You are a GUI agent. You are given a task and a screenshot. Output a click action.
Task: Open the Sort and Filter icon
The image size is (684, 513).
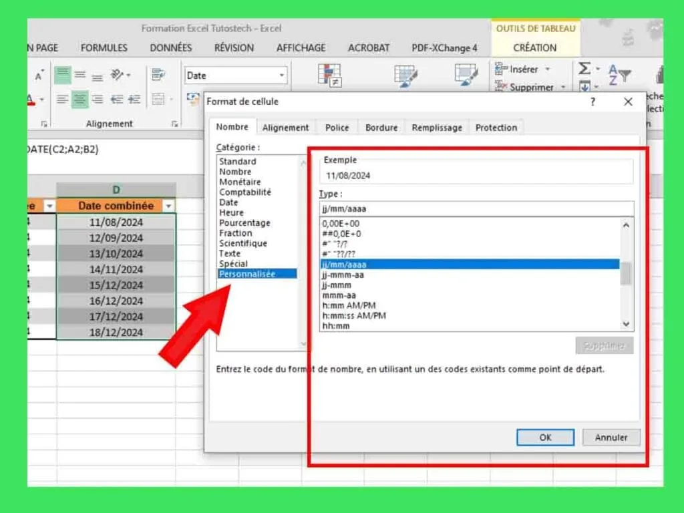point(619,73)
